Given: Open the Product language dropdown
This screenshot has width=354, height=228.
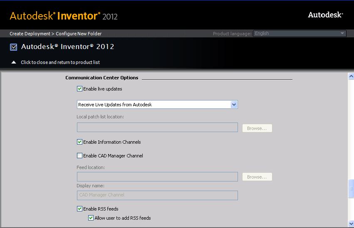Looking at the screenshot, I should pos(300,33).
